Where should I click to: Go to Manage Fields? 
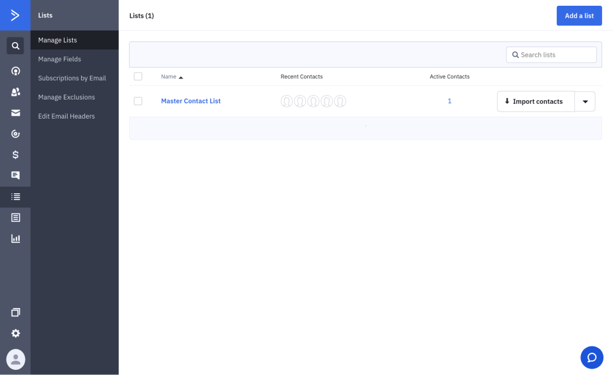[59, 59]
